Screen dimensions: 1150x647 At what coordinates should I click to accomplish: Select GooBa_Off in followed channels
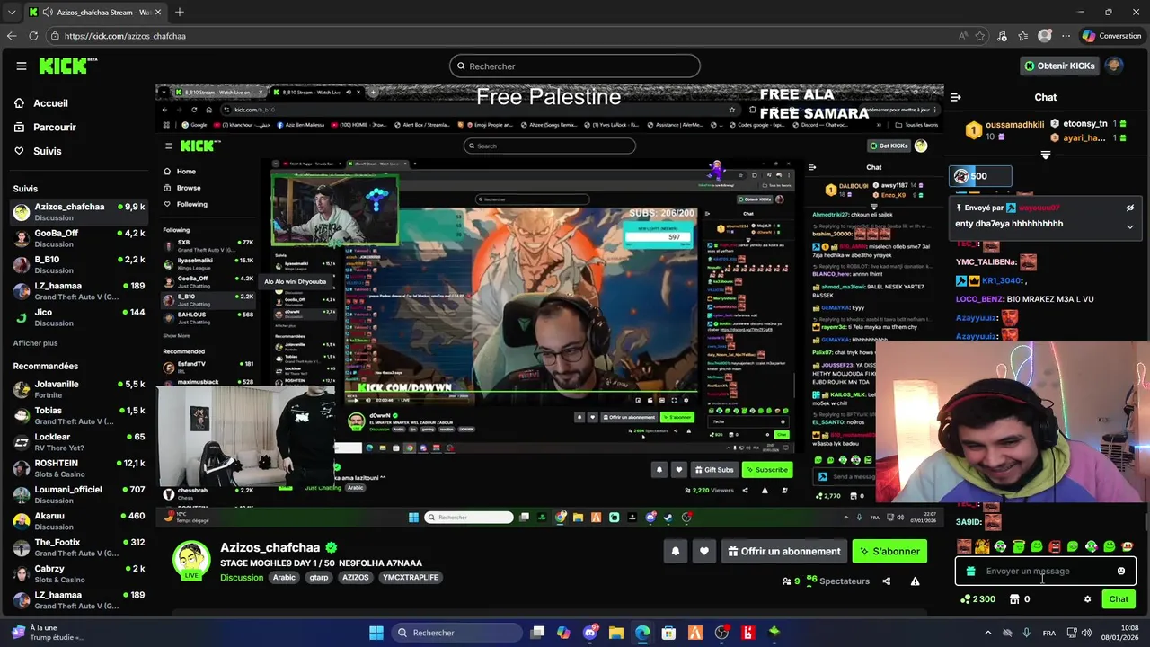78,238
